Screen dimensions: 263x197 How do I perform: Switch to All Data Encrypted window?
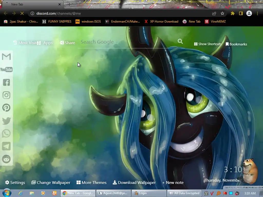[x=184, y=193]
